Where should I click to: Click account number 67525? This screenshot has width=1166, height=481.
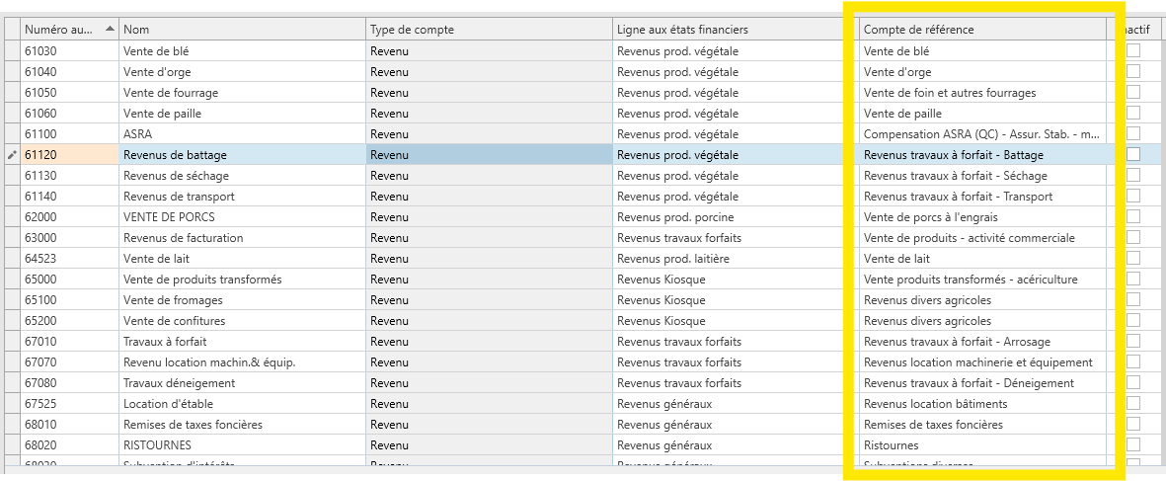(69, 404)
